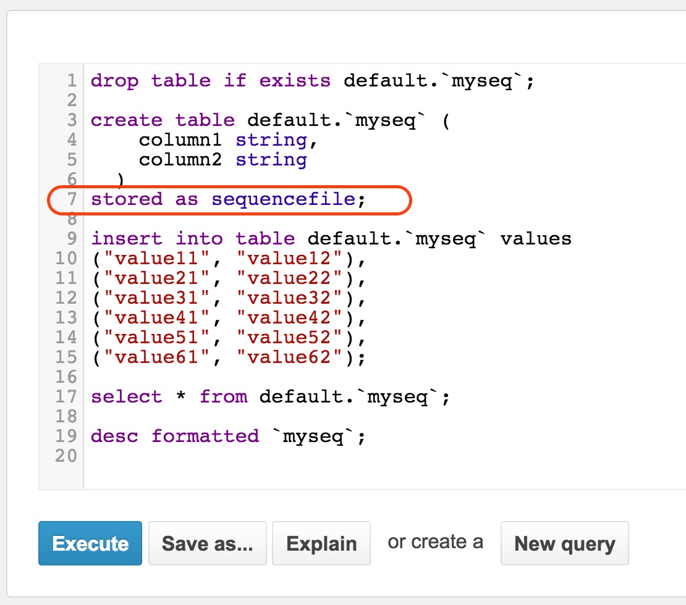The image size is (686, 605).
Task: Click the word sequencefile in line 7
Action: pyautogui.click(x=284, y=199)
